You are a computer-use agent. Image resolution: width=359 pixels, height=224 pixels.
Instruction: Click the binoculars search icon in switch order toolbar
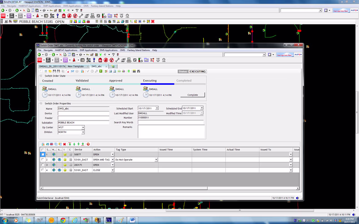(x=138, y=71)
